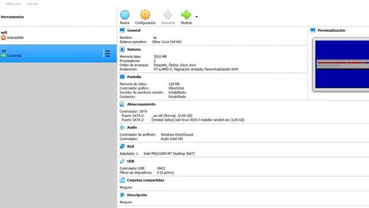Click the OHCI USB controller value

pos(161,168)
